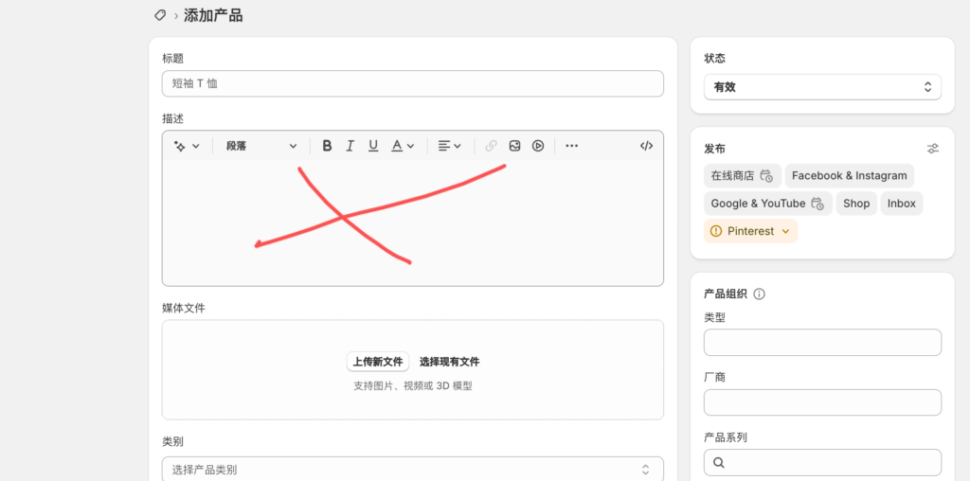Click the Facebook & Instagram channel tag
The width and height of the screenshot is (970, 481).
[850, 175]
